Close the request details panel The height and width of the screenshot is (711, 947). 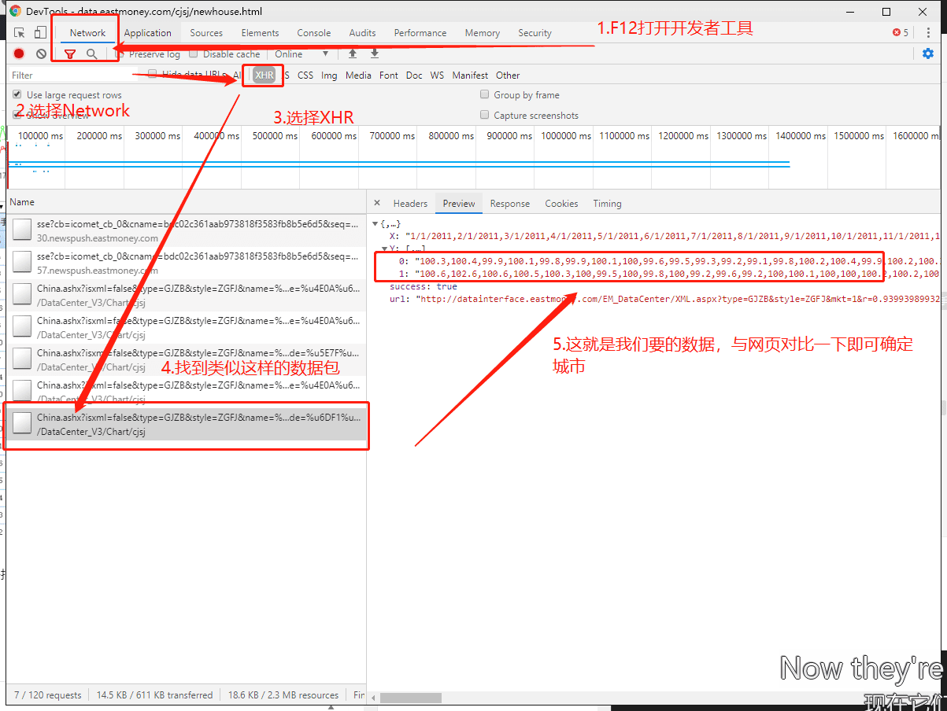pyautogui.click(x=377, y=203)
